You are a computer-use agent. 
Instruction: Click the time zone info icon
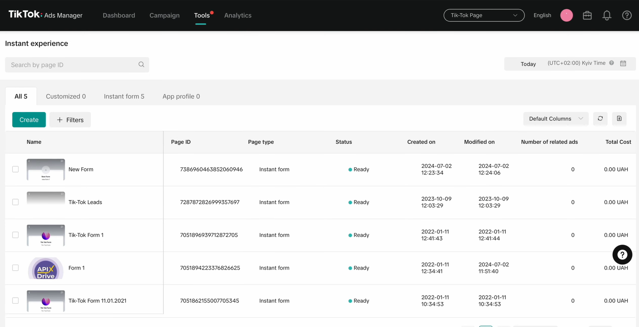611,63
